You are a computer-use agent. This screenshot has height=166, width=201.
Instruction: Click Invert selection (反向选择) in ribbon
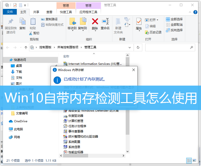click(x=174, y=30)
